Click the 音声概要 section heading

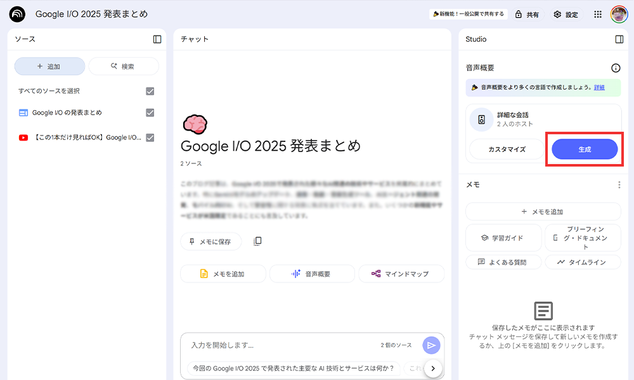coord(480,68)
